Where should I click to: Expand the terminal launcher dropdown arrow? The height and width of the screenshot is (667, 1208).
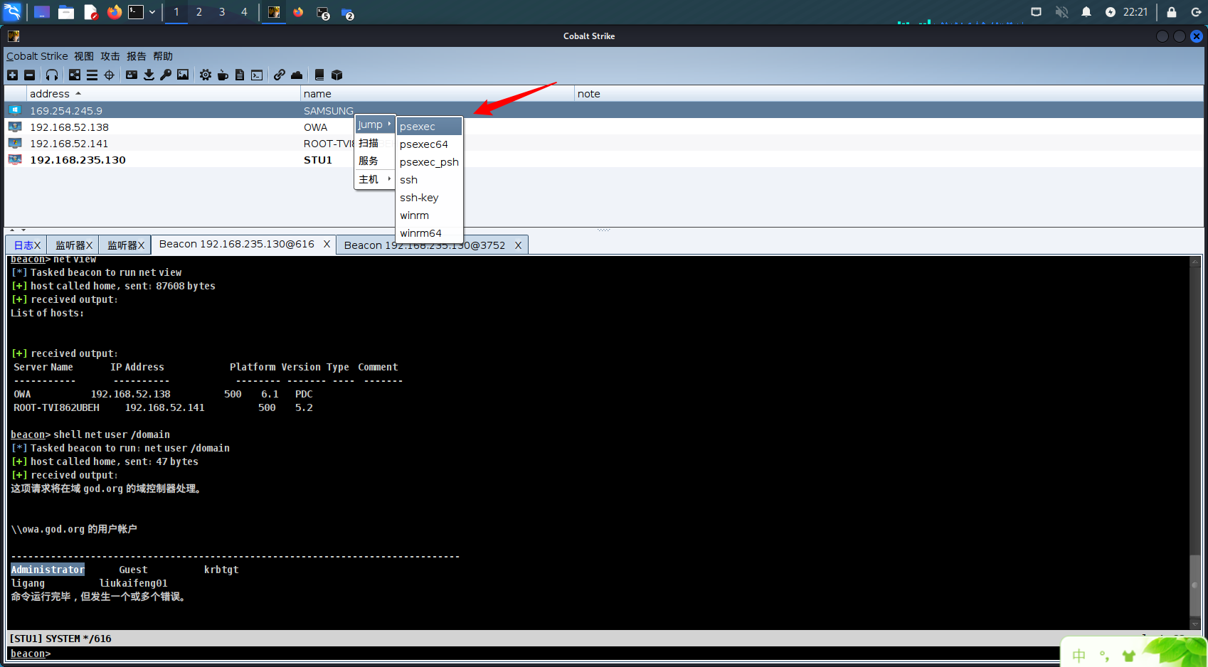click(152, 12)
